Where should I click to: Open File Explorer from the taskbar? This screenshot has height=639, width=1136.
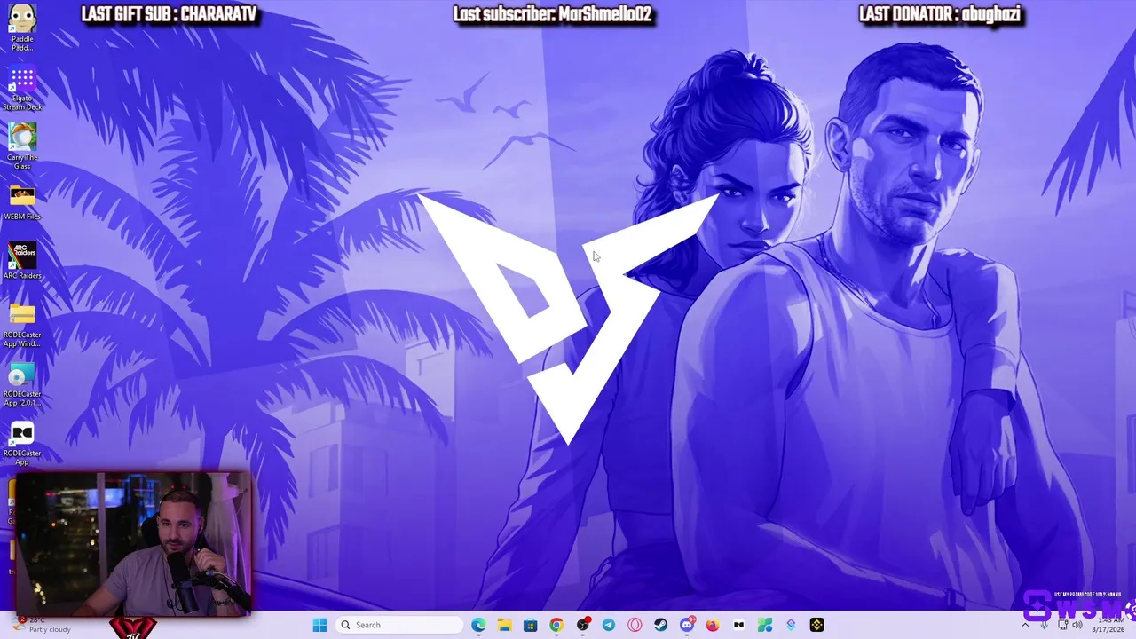[504, 625]
